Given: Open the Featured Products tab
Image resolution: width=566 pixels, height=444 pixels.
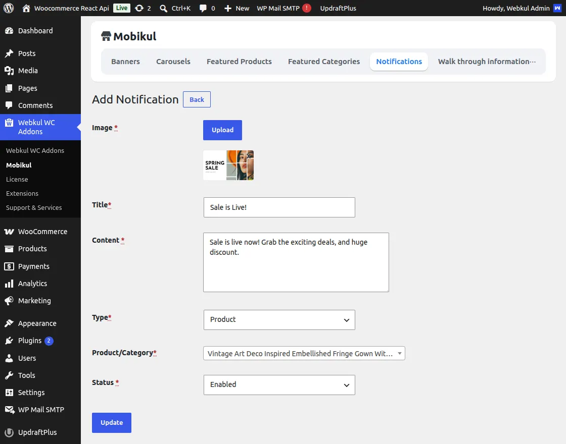Looking at the screenshot, I should (239, 62).
